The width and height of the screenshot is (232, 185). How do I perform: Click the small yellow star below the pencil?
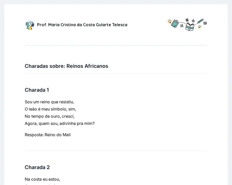[x=200, y=26]
